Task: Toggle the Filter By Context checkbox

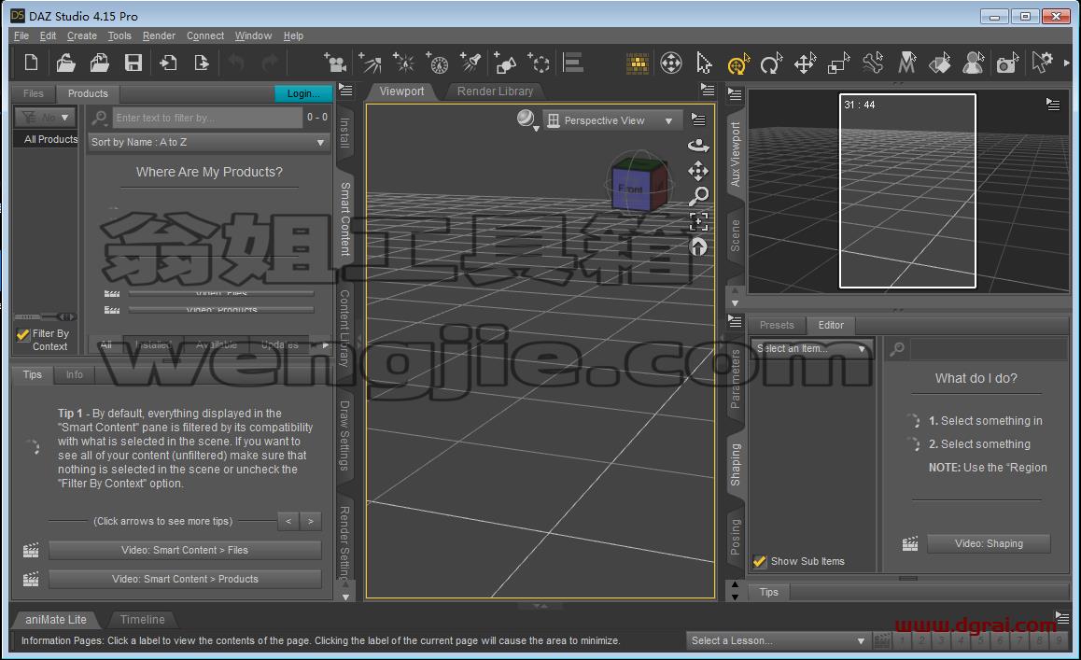Action: 22,334
